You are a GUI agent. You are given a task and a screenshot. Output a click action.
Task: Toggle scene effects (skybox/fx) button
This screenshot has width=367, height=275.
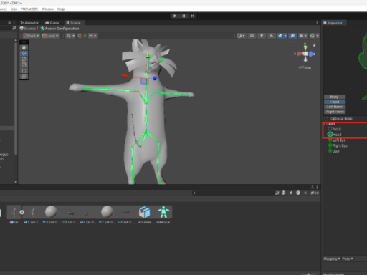coord(280,36)
